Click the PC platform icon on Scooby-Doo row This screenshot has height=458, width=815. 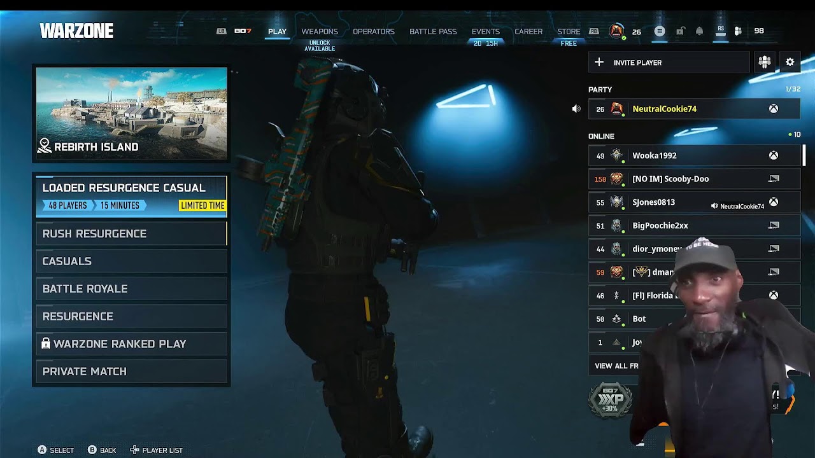click(774, 179)
